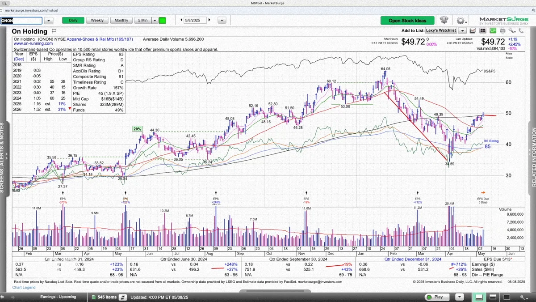Toggle the green square indicator button
Image resolution: width=536 pixels, height=302 pixels.
tap(162, 20)
